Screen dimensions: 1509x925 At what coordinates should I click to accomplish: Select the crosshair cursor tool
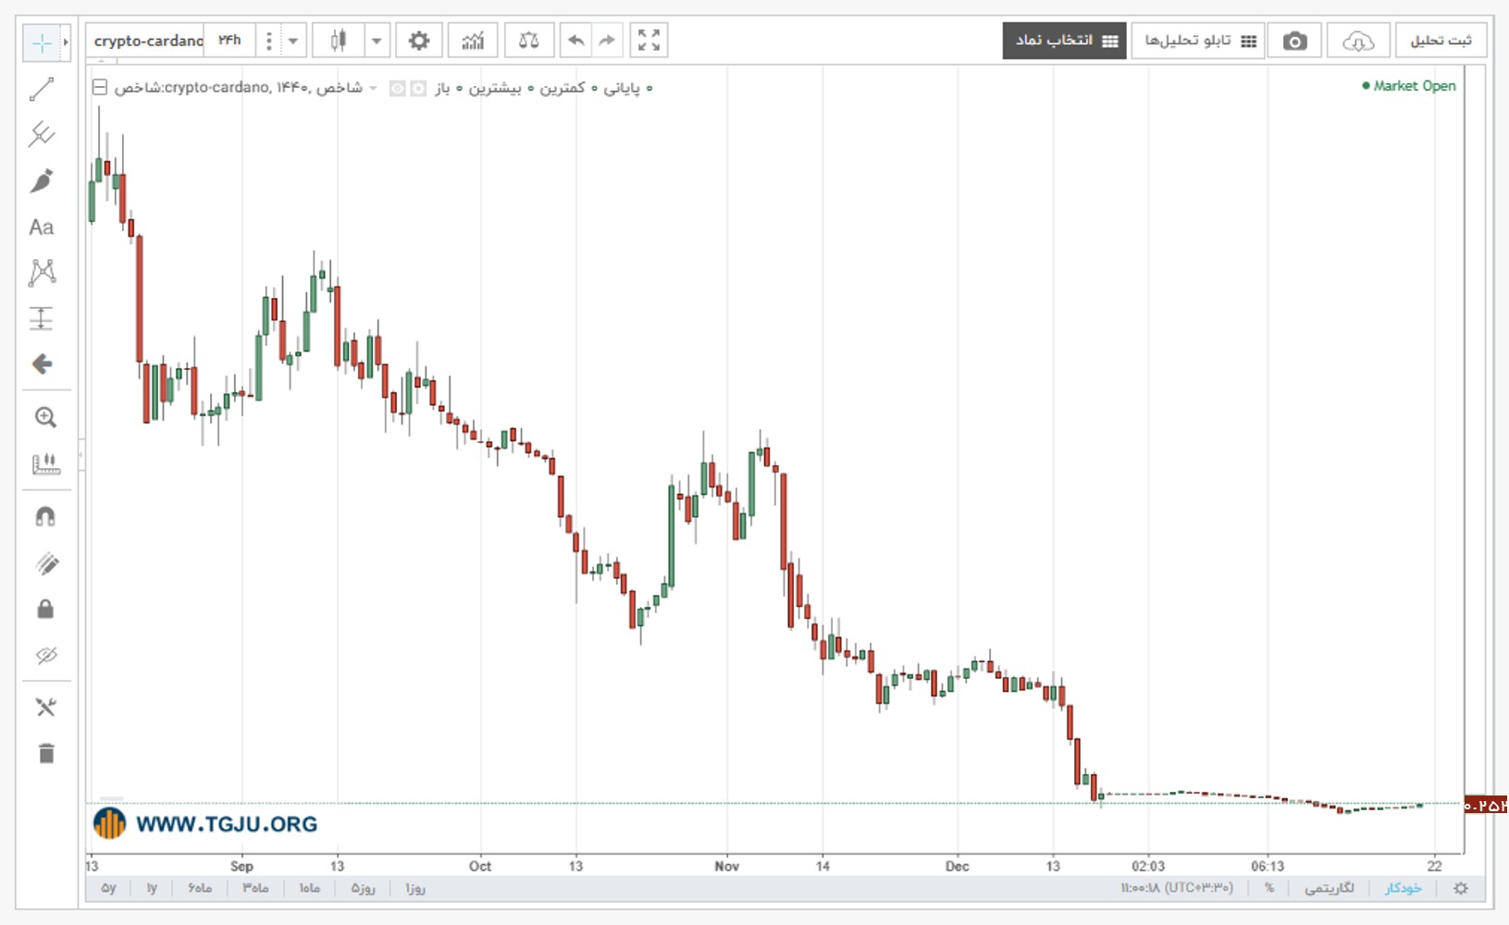(42, 43)
